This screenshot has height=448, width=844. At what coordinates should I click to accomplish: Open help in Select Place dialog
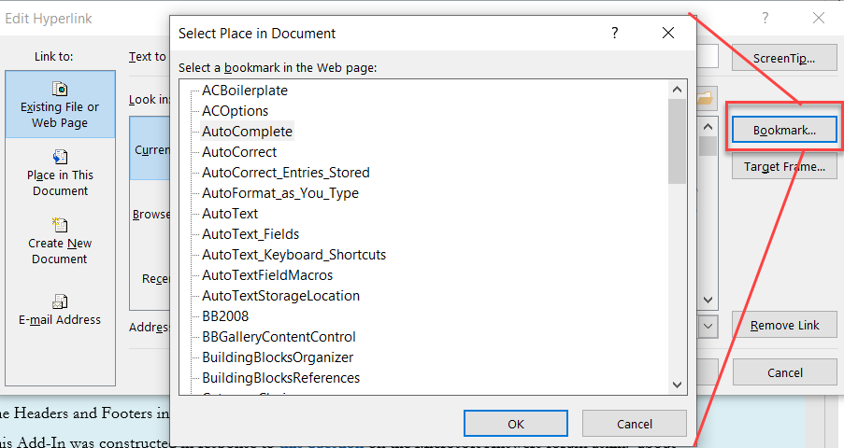[614, 33]
